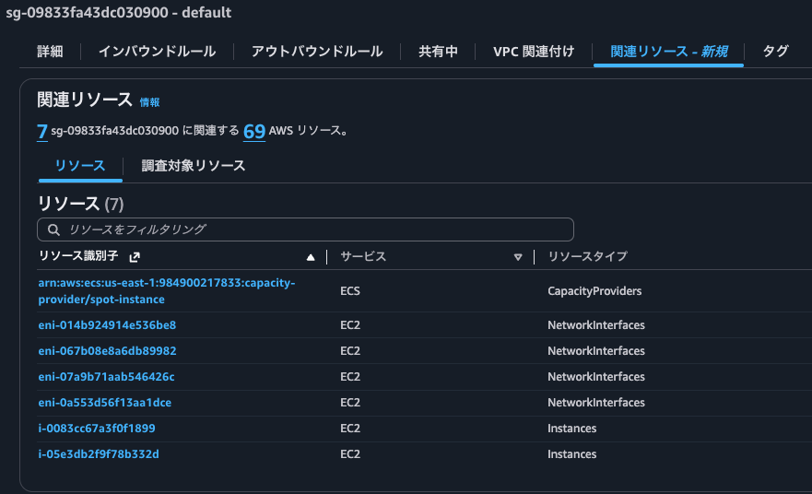Click the リソースタイプ column header
Image resolution: width=812 pixels, height=494 pixels.
(x=587, y=256)
